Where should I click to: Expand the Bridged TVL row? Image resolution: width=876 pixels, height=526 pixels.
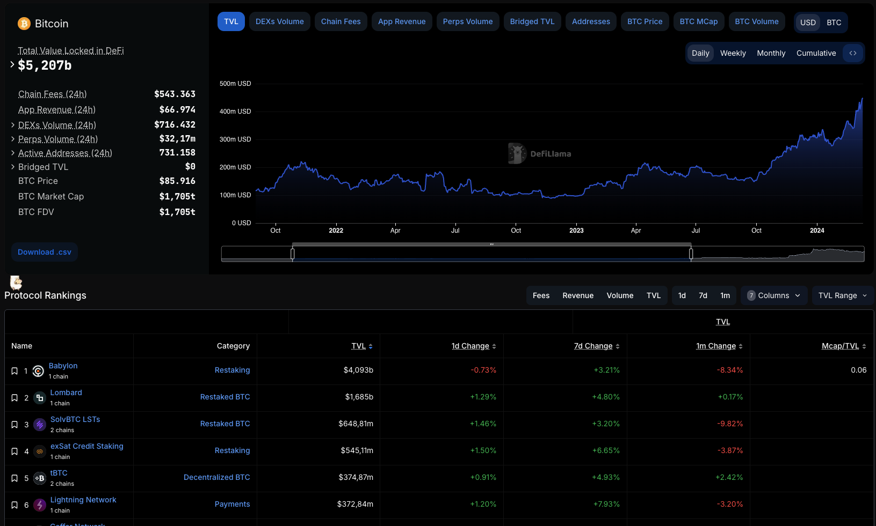[13, 167]
